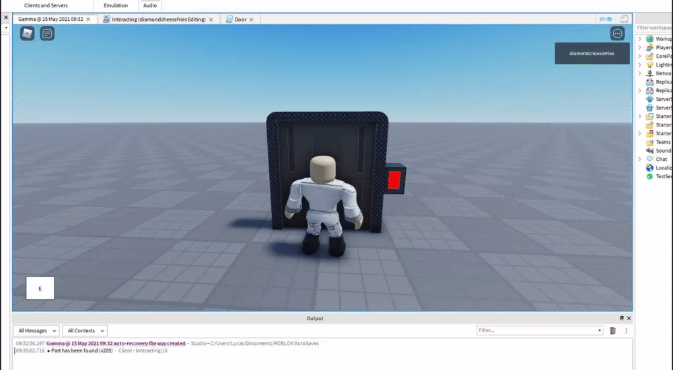This screenshot has width=673, height=370.
Task: Open the small dropdown arrow under left panel X
Action: [x=6, y=28]
